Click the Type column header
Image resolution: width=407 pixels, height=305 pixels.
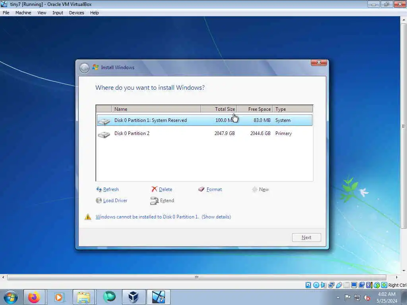tap(293, 109)
